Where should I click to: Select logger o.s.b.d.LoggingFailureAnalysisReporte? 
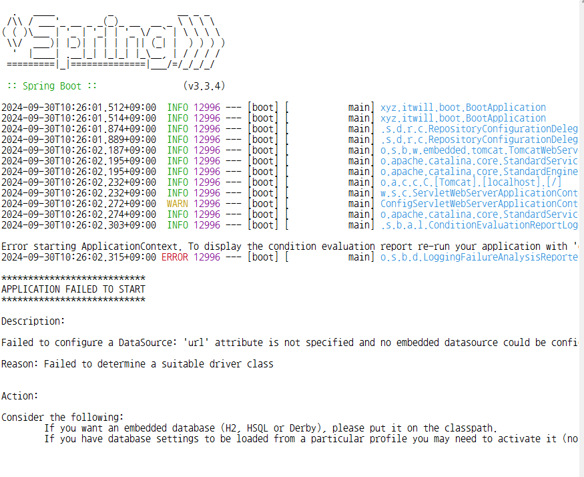(x=479, y=257)
